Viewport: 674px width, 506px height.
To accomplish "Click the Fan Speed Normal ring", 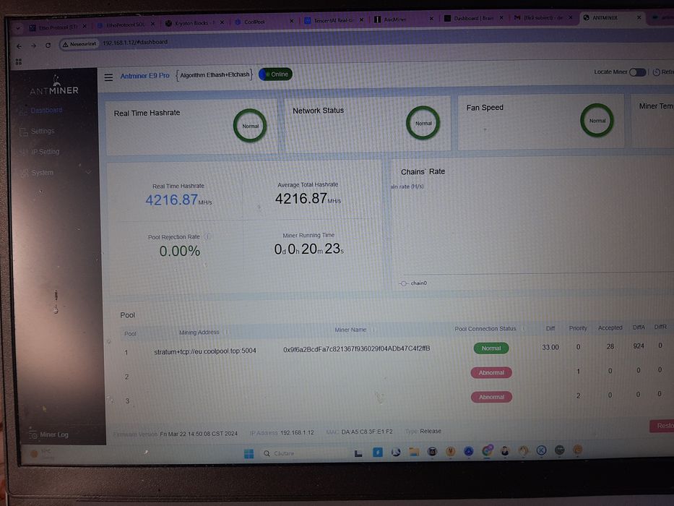I will tap(597, 121).
